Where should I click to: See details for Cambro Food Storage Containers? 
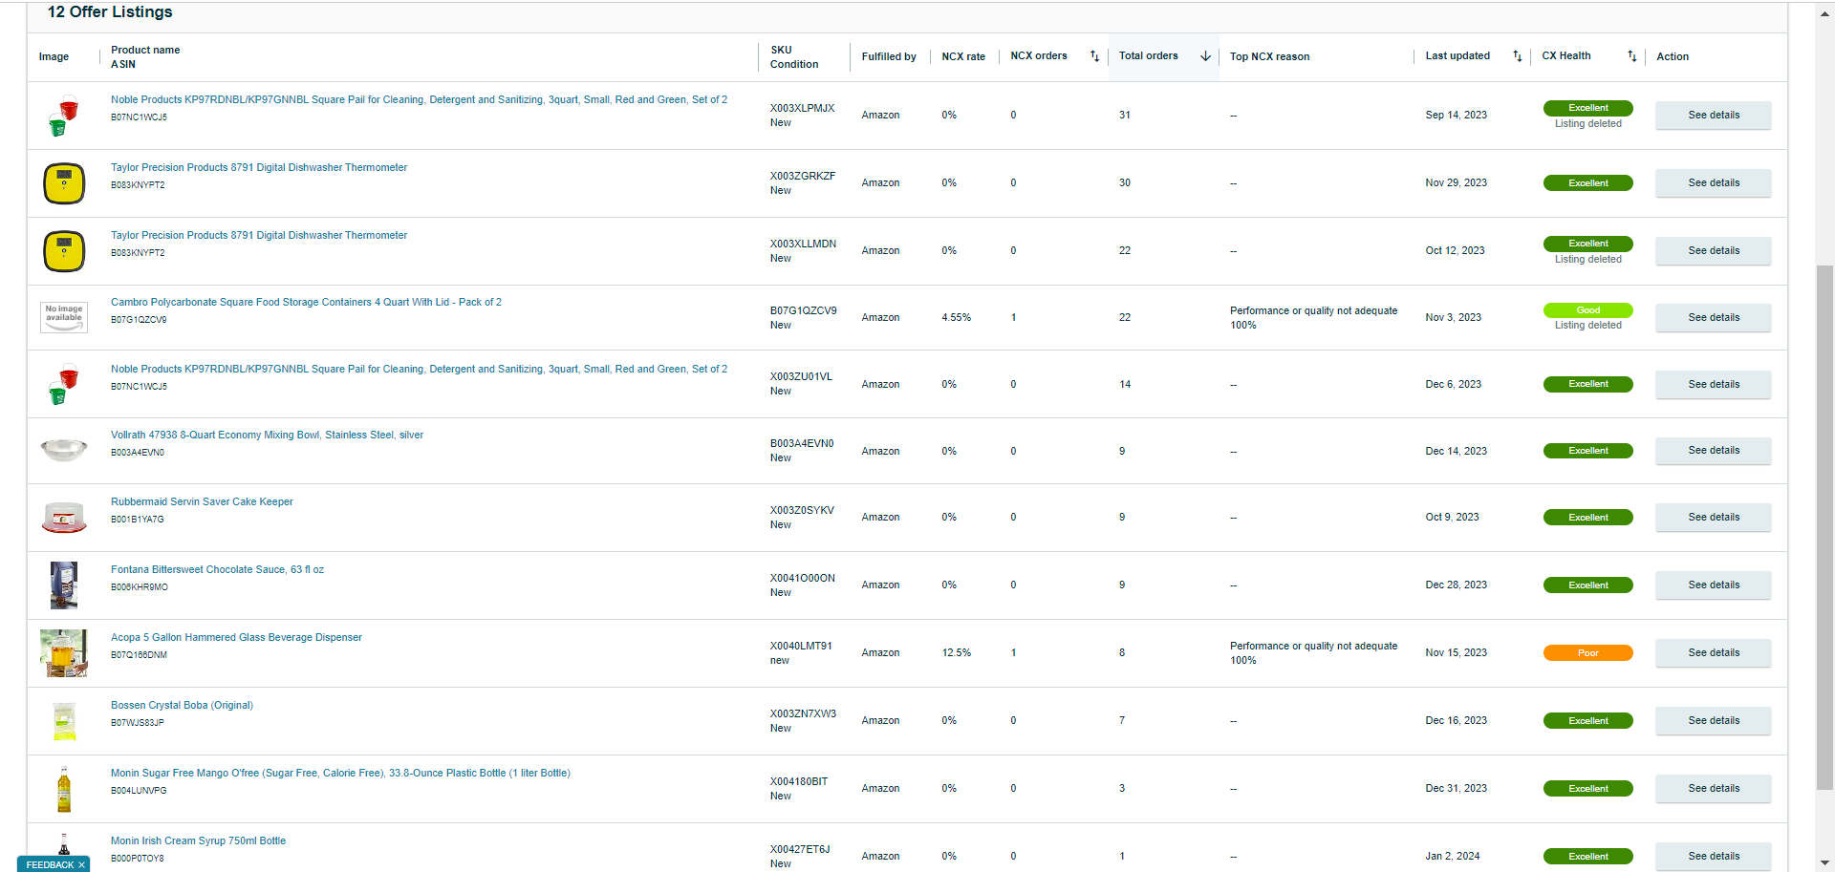coord(1714,318)
